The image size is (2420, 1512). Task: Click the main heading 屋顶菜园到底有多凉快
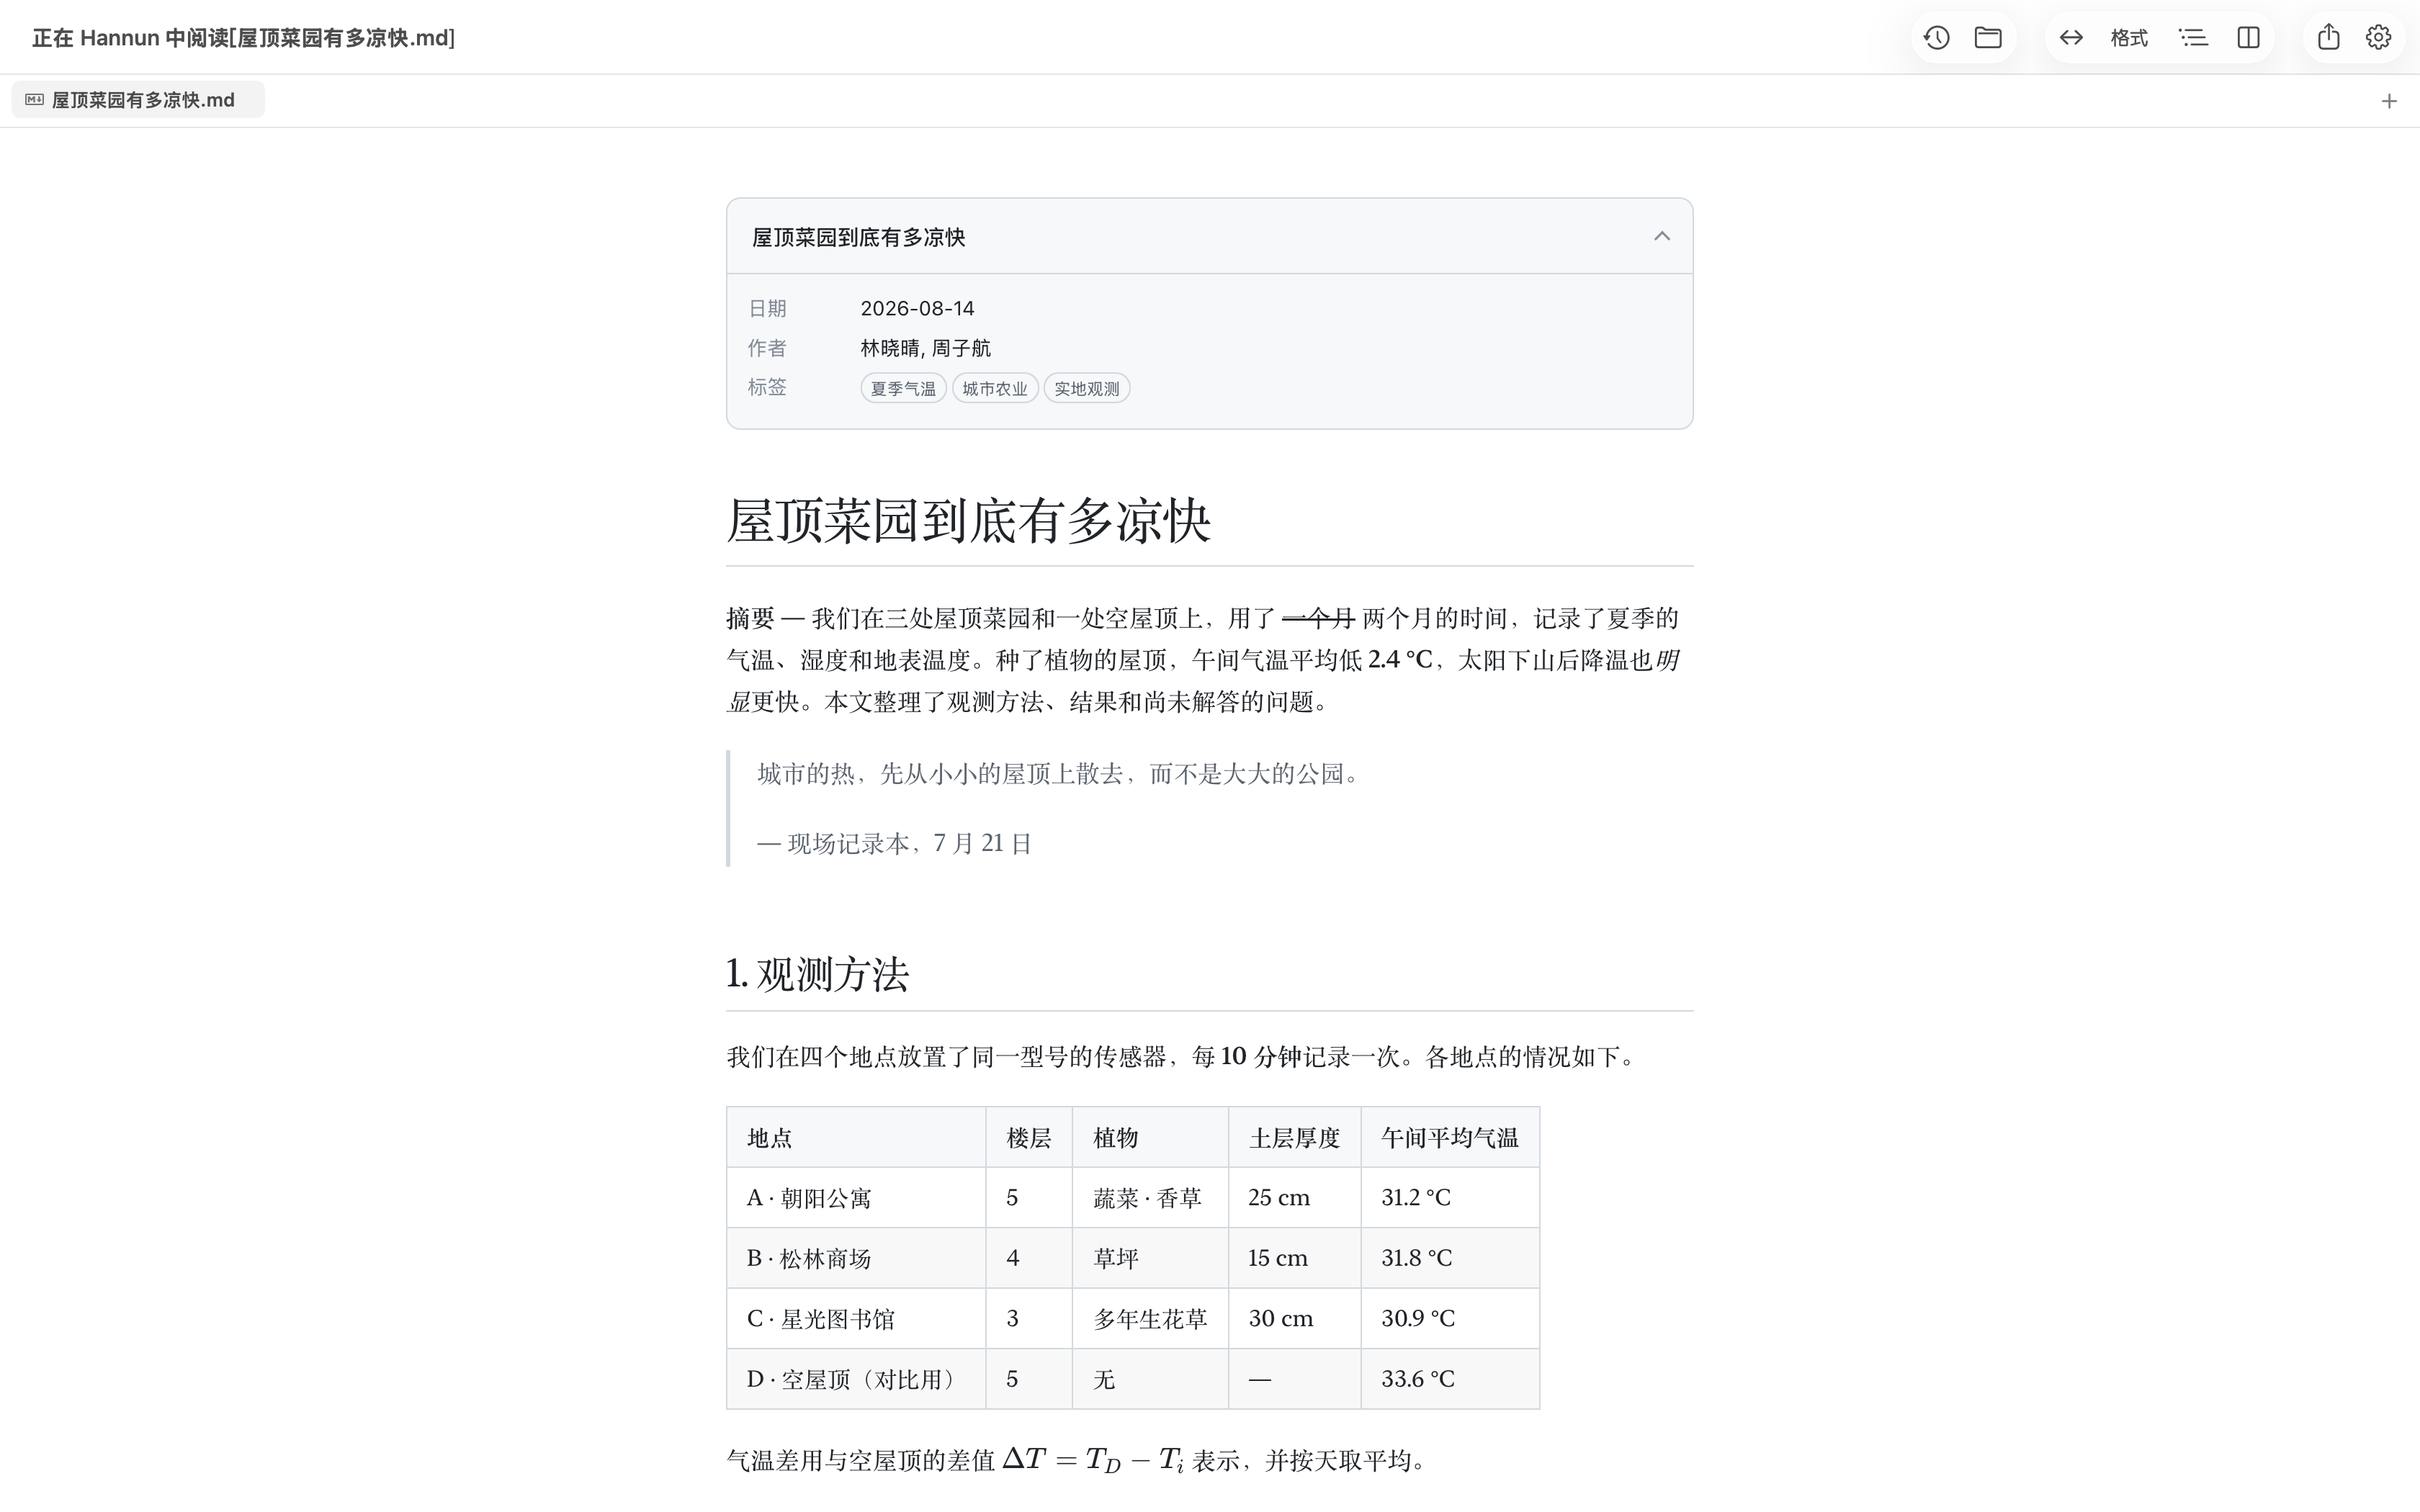(x=968, y=521)
